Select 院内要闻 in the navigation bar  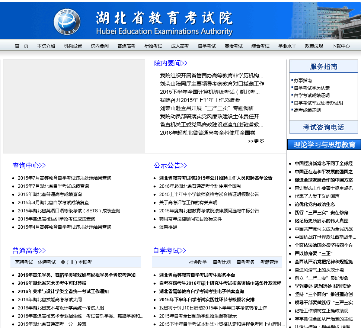(100, 46)
